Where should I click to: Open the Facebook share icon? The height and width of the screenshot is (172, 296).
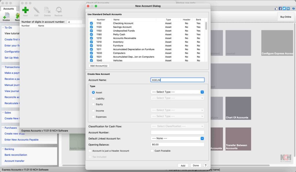280,9
